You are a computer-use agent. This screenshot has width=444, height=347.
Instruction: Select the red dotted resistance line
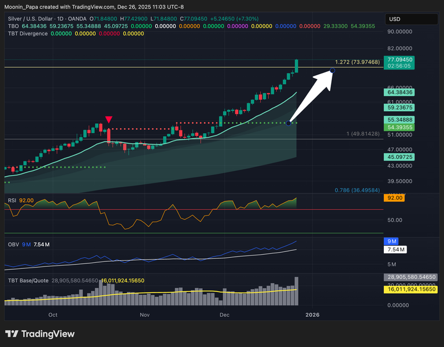(139, 129)
